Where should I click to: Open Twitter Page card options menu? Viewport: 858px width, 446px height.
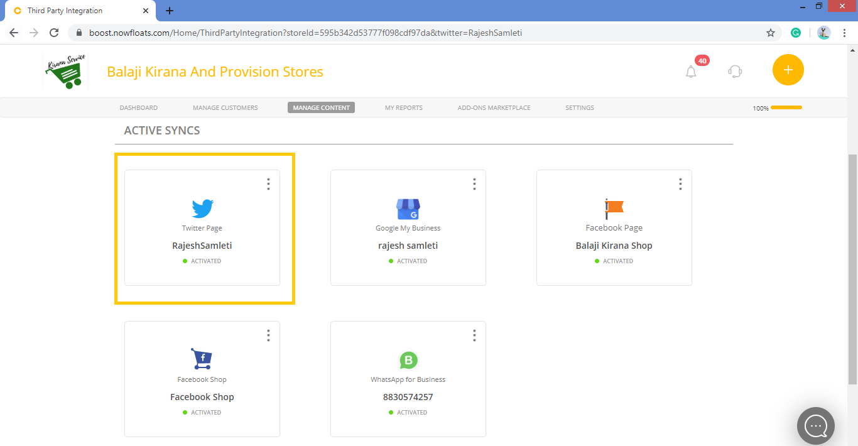point(268,184)
